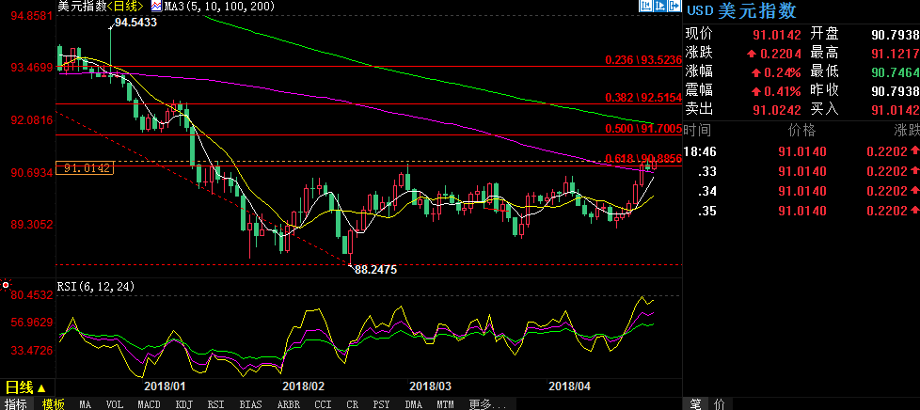Image resolution: width=920 pixels, height=410 pixels.
Task: Open the 笔 tab in quote panel
Action: (694, 403)
